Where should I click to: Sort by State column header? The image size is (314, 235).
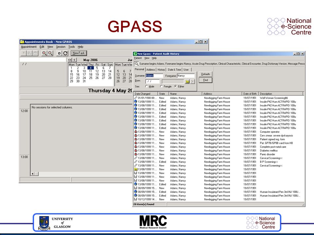coord(163,94)
